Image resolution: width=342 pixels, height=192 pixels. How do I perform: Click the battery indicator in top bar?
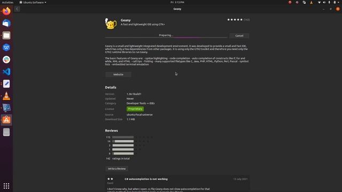[x=335, y=2]
